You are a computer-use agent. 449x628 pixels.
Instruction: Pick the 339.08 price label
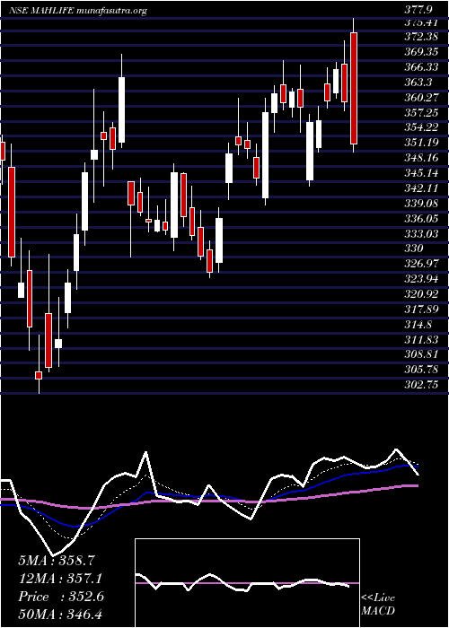click(420, 204)
